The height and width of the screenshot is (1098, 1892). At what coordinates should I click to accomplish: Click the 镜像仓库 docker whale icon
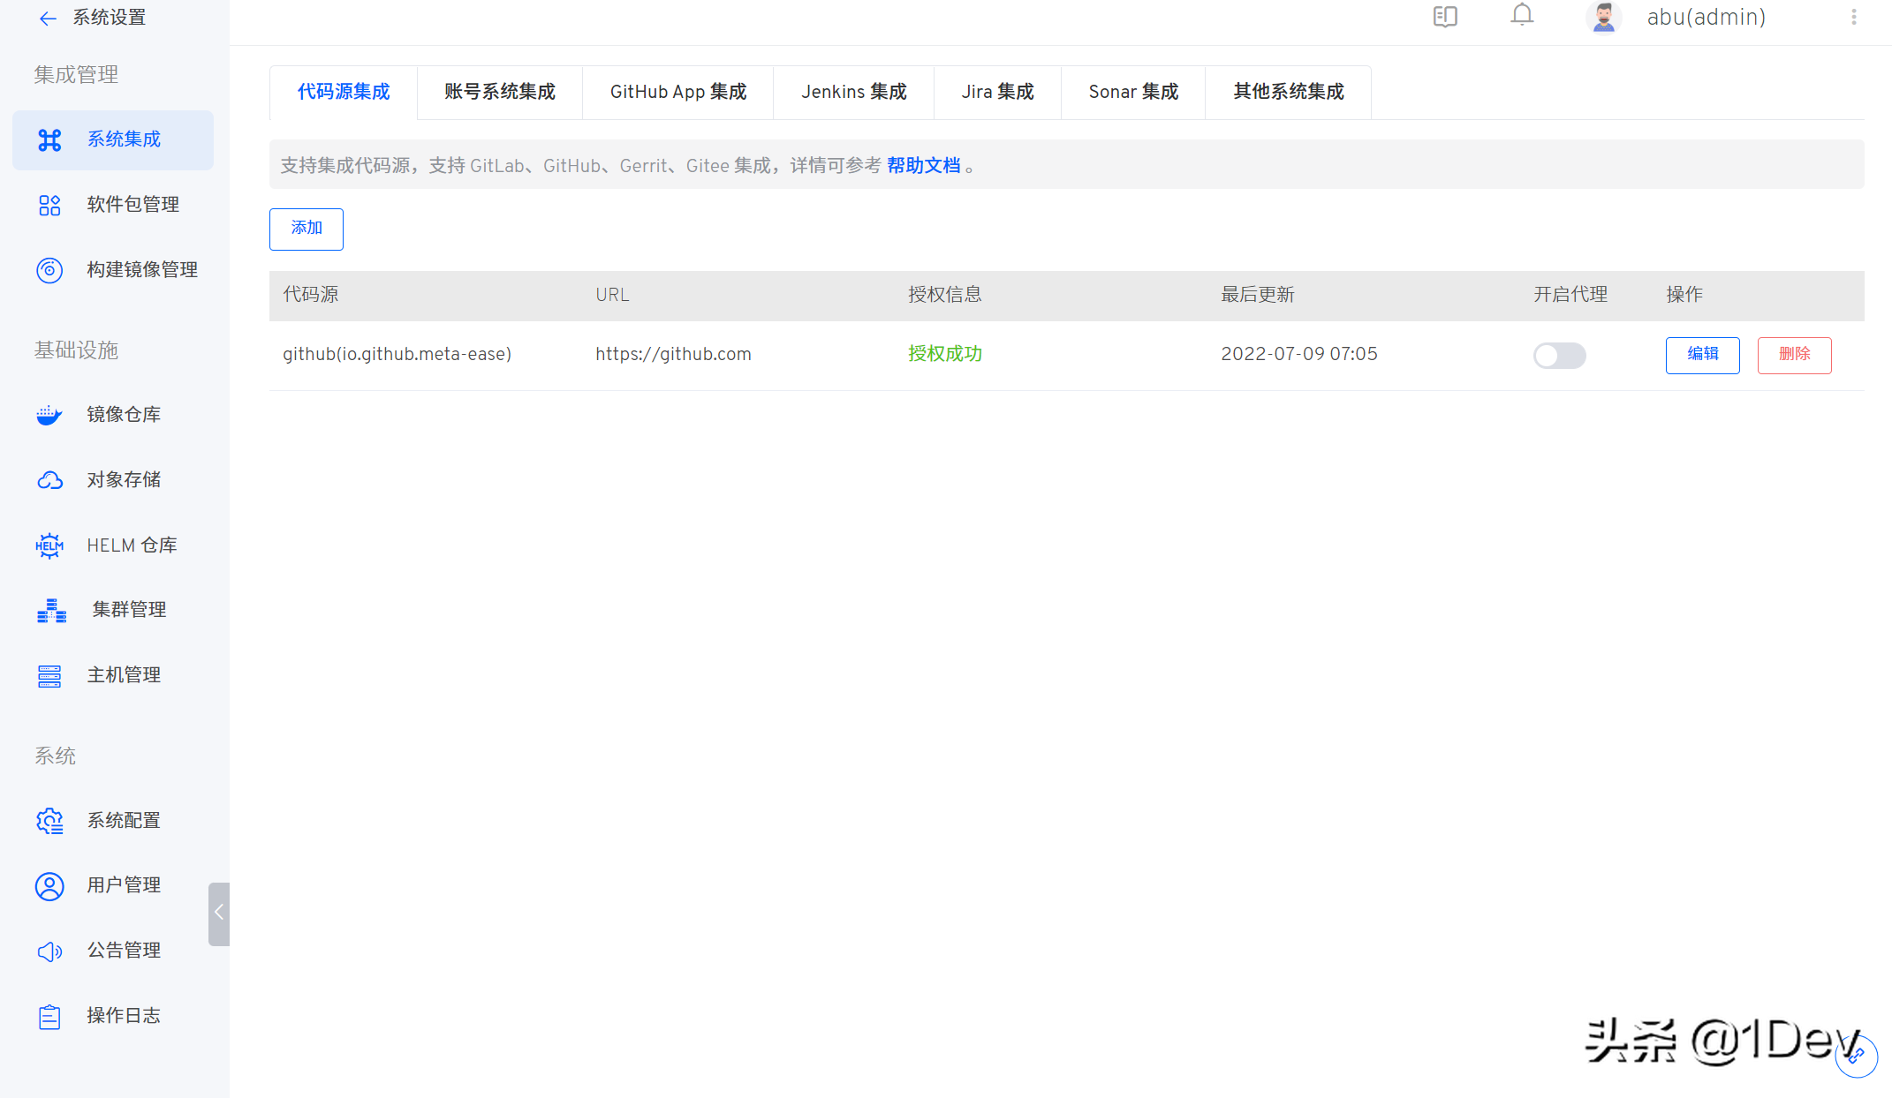(49, 415)
